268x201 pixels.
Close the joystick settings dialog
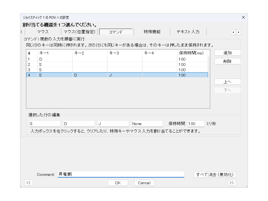click(243, 17)
